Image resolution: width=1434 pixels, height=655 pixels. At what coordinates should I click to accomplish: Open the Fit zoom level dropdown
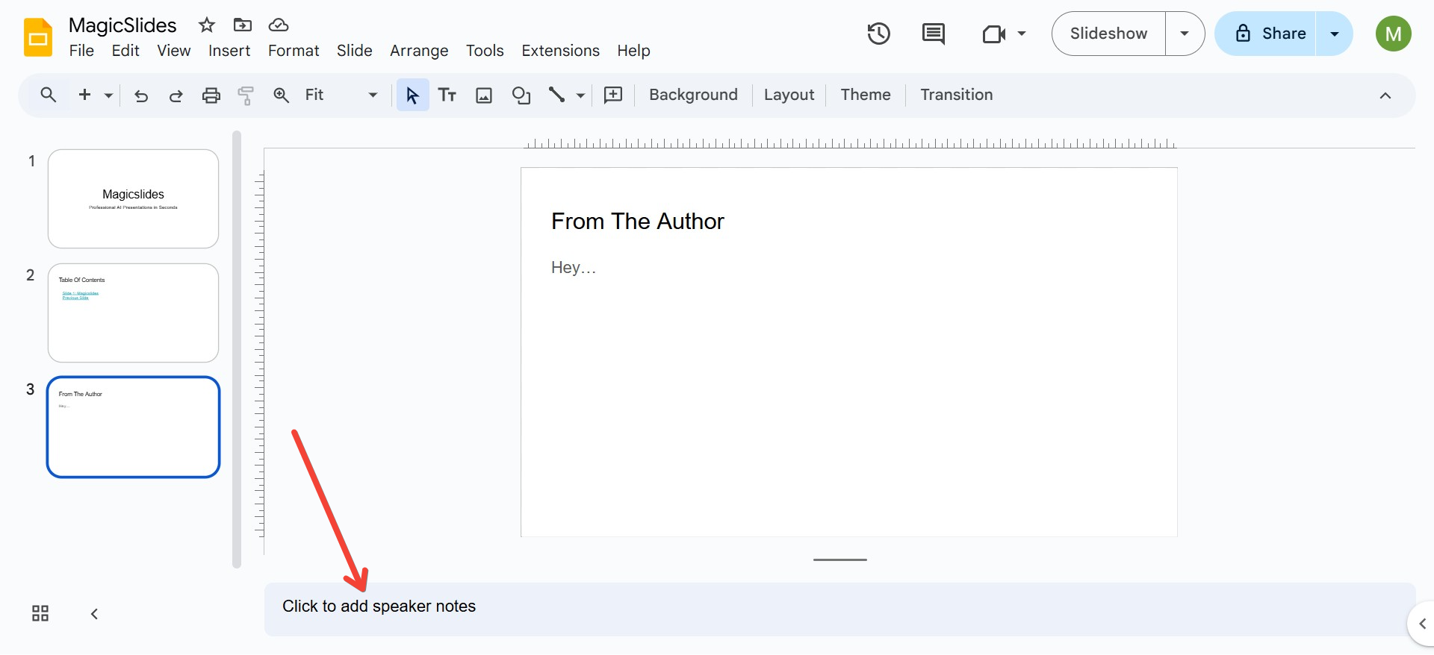[x=341, y=95]
